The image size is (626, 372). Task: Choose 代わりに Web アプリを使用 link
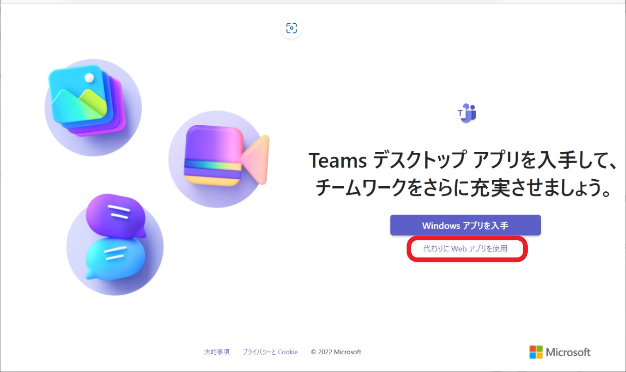tap(465, 249)
